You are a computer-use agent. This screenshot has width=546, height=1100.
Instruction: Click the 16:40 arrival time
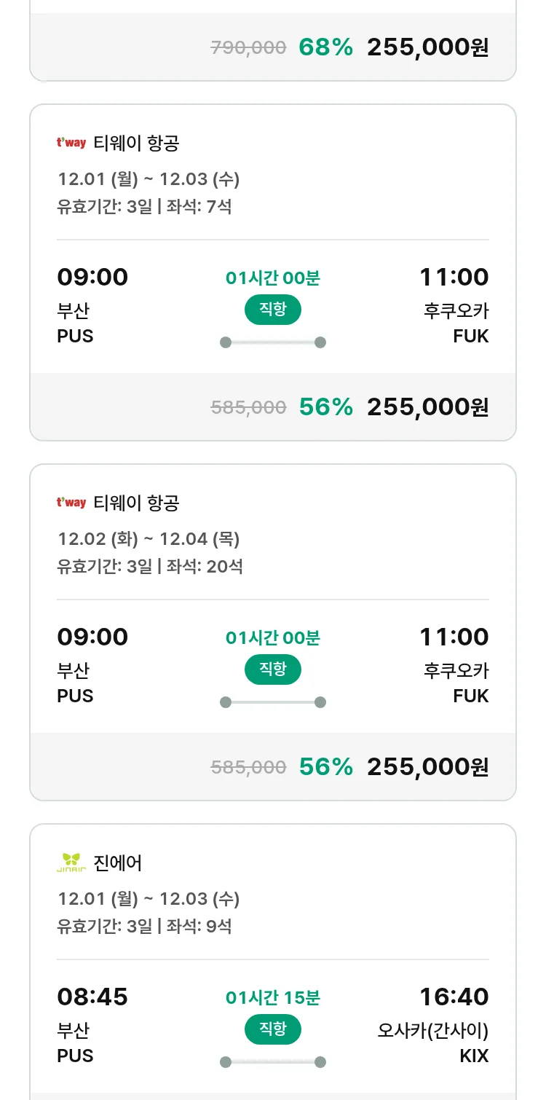(x=454, y=997)
